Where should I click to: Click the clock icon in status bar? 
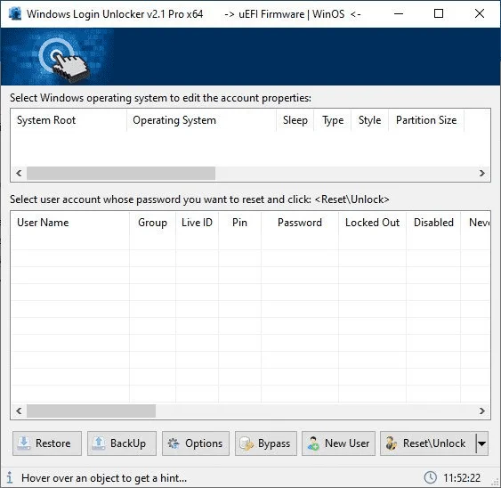(430, 477)
